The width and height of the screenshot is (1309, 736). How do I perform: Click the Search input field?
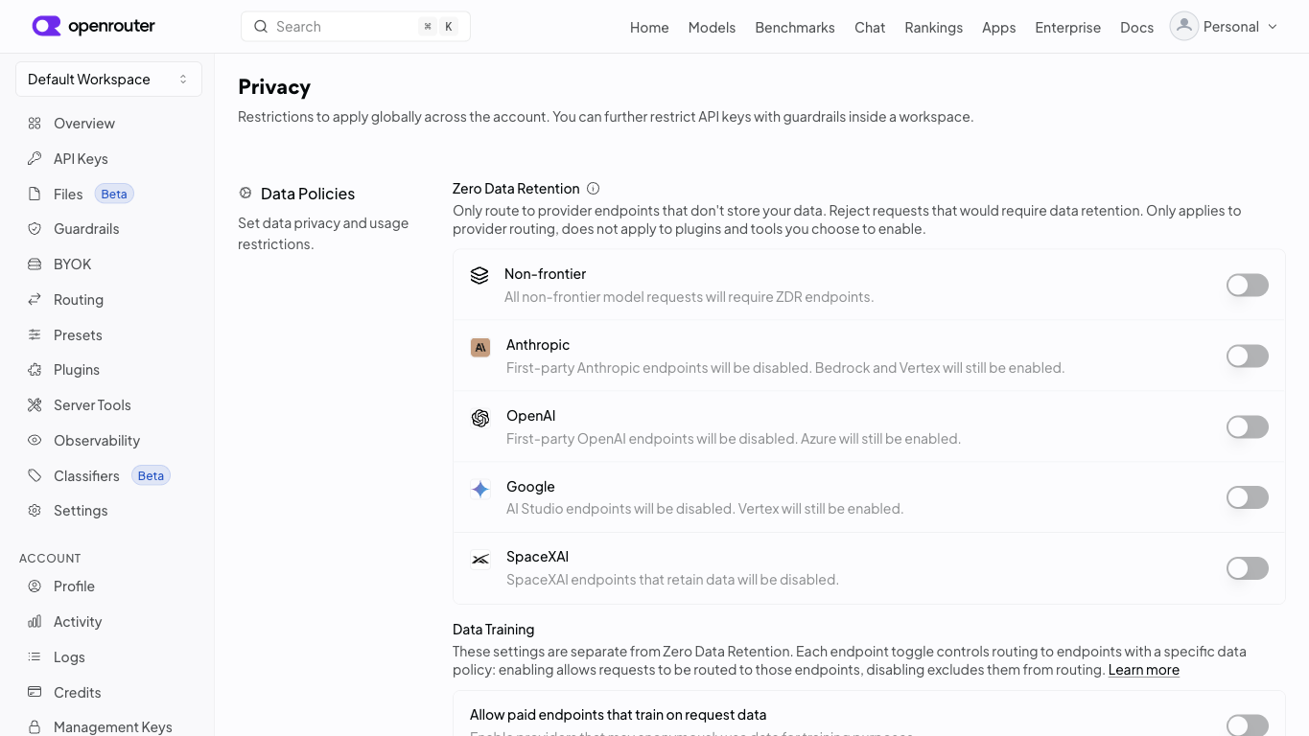pos(356,27)
